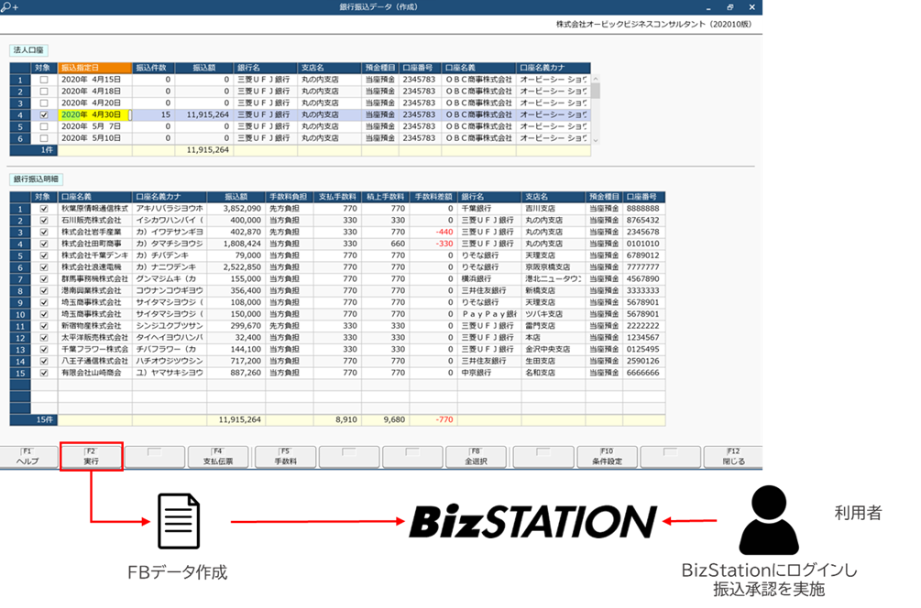Screen dimensions: 921x608
Task: Click the 利用者 user silhouette icon
Action: pos(768,520)
